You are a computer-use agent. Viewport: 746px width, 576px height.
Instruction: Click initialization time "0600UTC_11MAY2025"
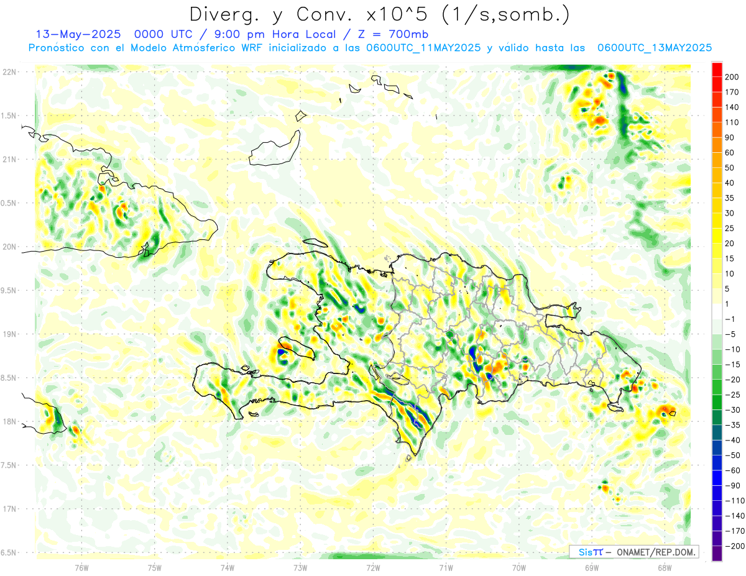coord(423,48)
